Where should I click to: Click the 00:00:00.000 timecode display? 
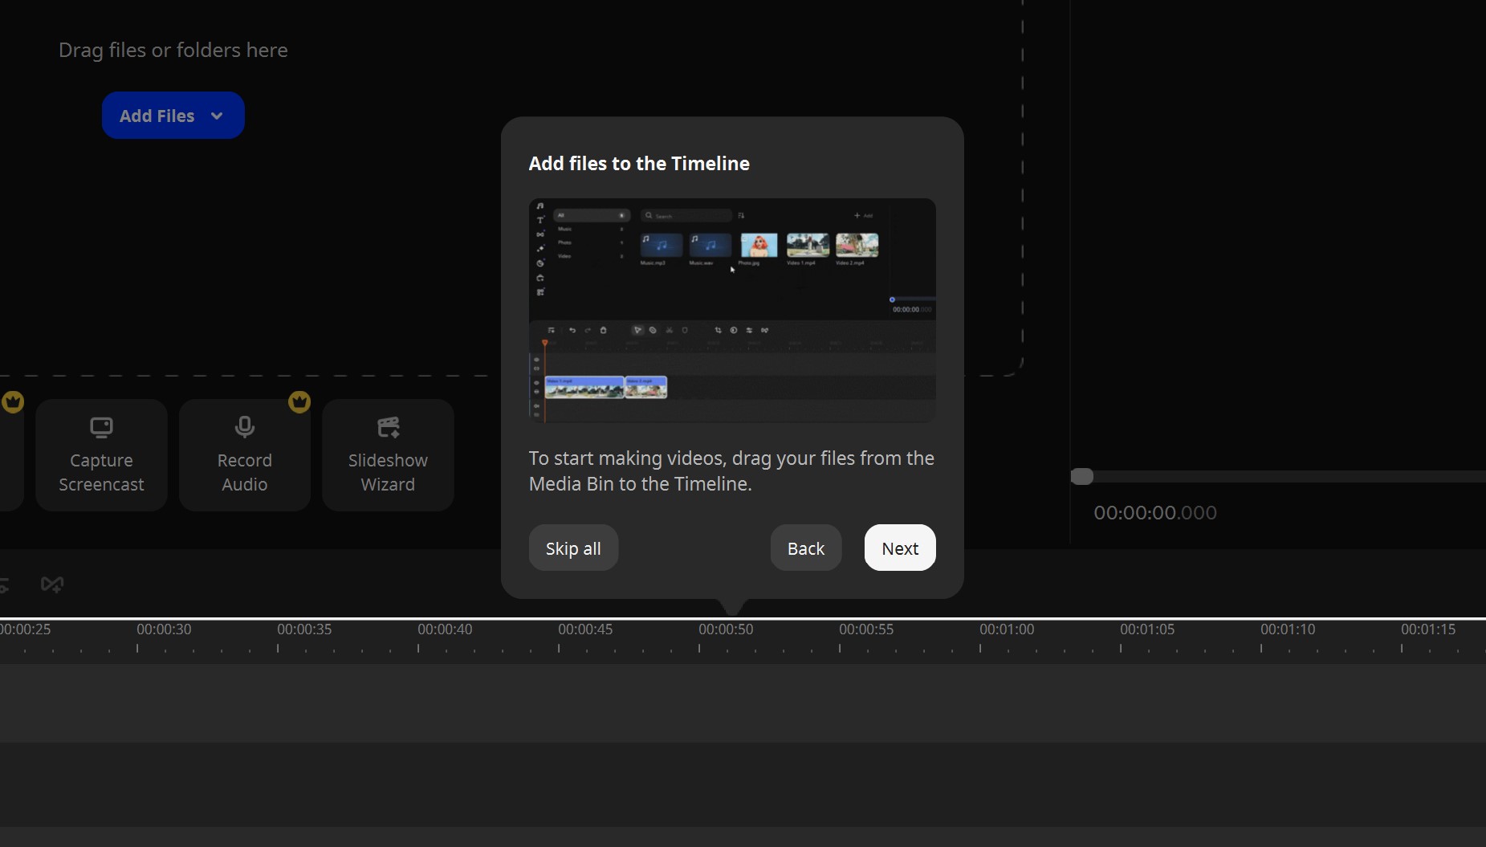tap(1154, 512)
